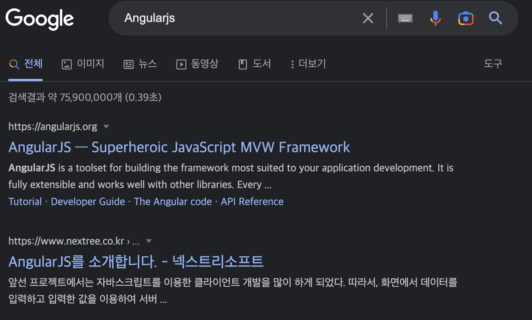Expand arrow next to nextree.co.kr URL
The width and height of the screenshot is (532, 320).
coord(149,241)
